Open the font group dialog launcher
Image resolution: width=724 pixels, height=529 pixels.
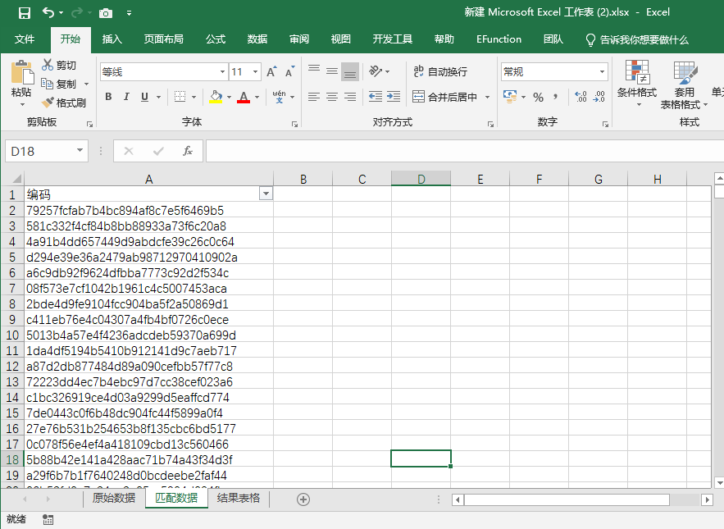click(294, 124)
